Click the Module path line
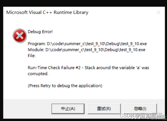This screenshot has height=121, width=167. pos(87,50)
